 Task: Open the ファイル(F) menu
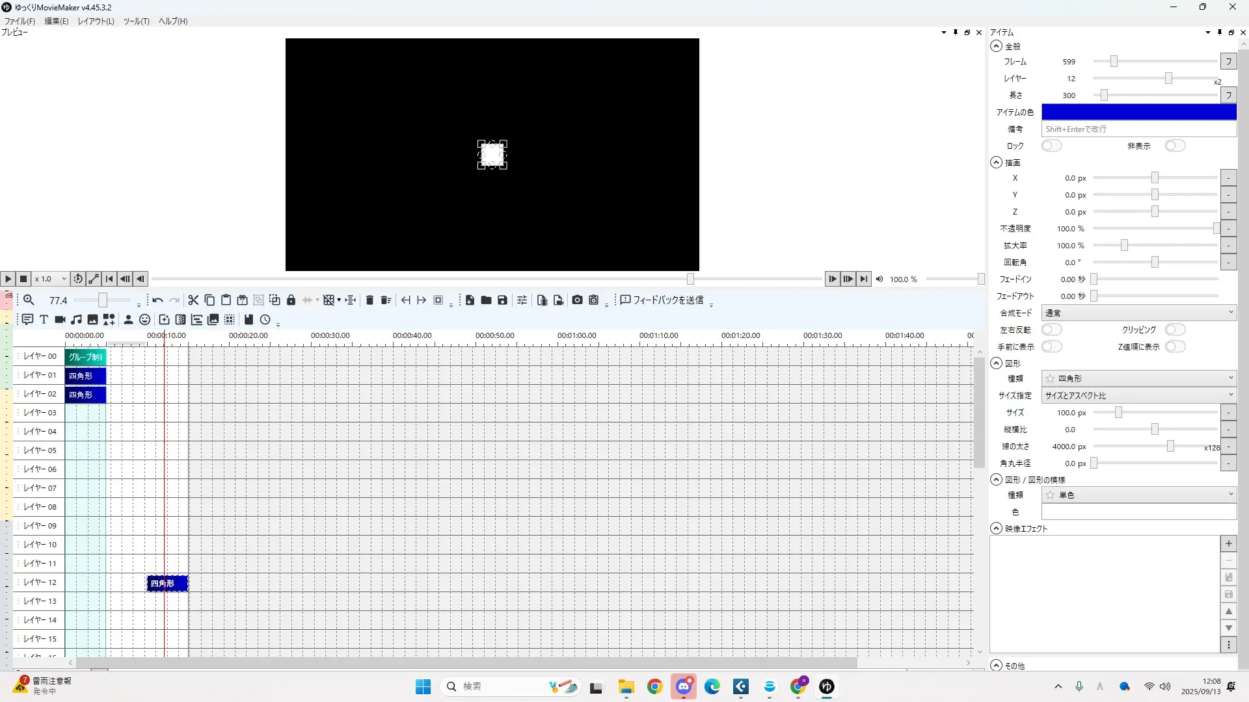[20, 21]
